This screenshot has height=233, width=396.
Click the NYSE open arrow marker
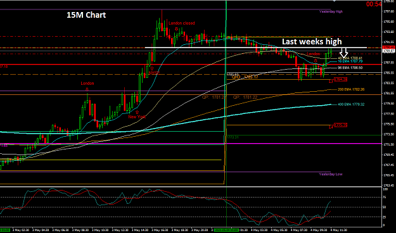tap(152, 68)
